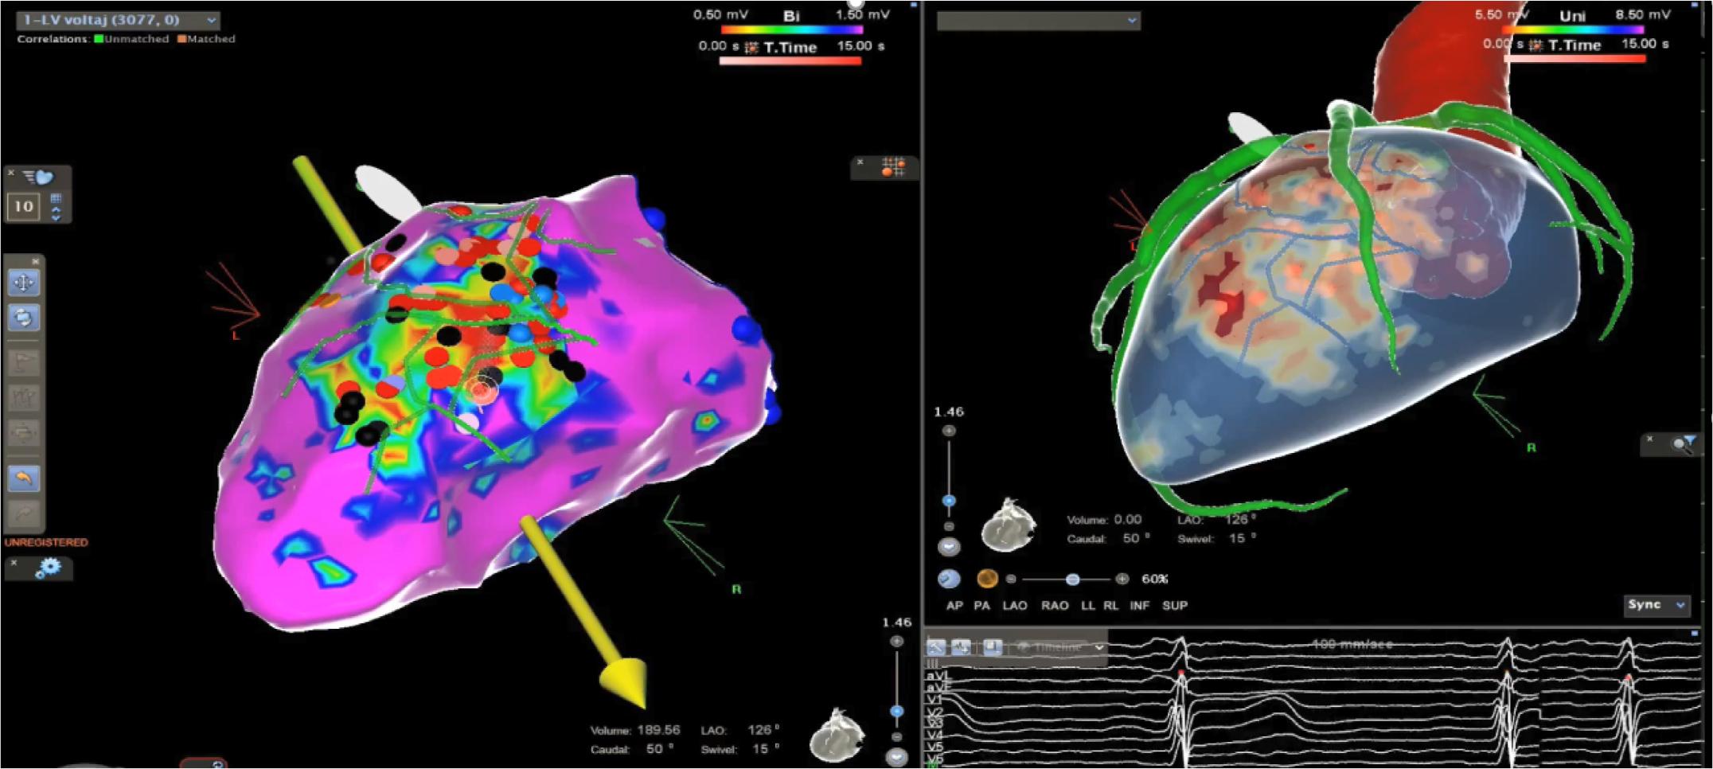Select the rotate map tool
This screenshot has width=1713, height=769.
23,318
